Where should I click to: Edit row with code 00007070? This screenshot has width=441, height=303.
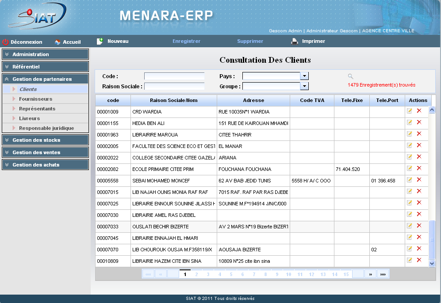coord(410,249)
